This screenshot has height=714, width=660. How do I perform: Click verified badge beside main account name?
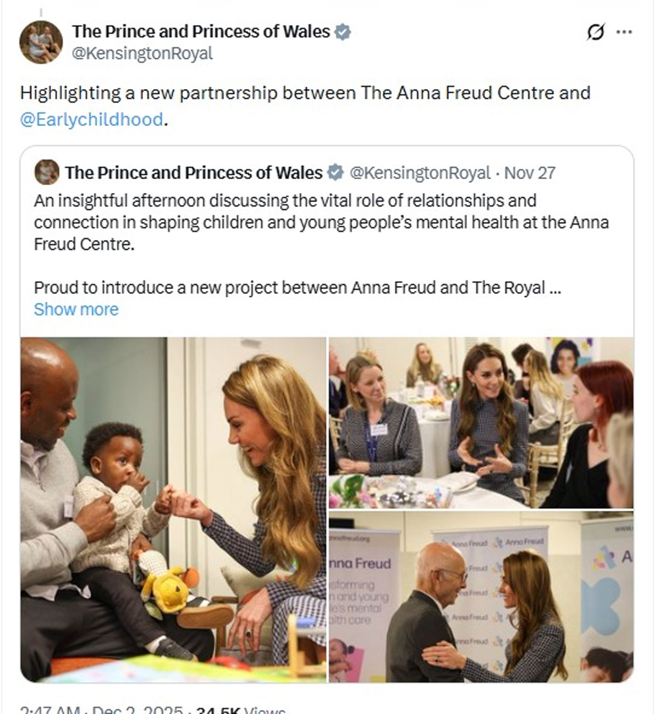click(342, 32)
